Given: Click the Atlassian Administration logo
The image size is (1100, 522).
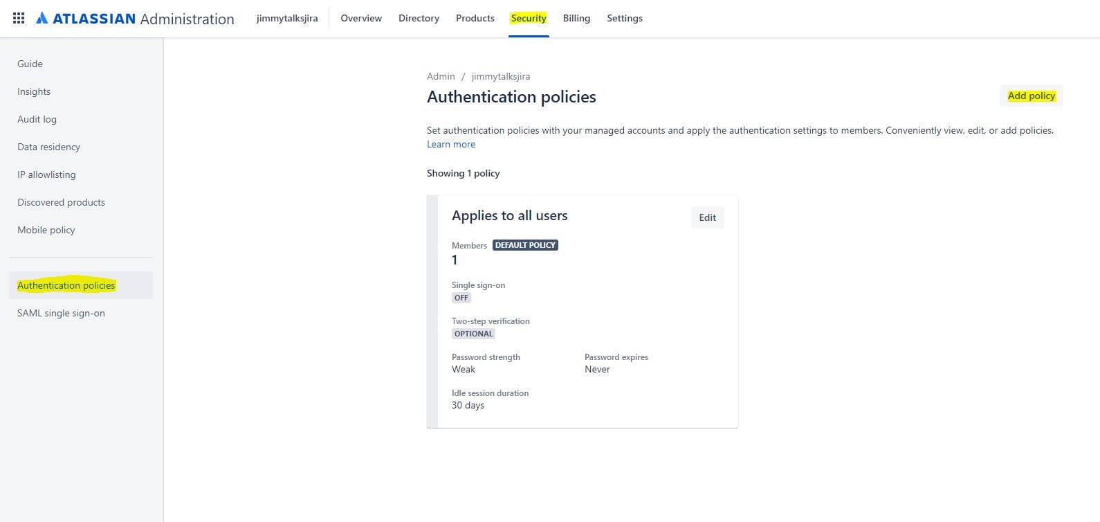Looking at the screenshot, I should (x=135, y=19).
